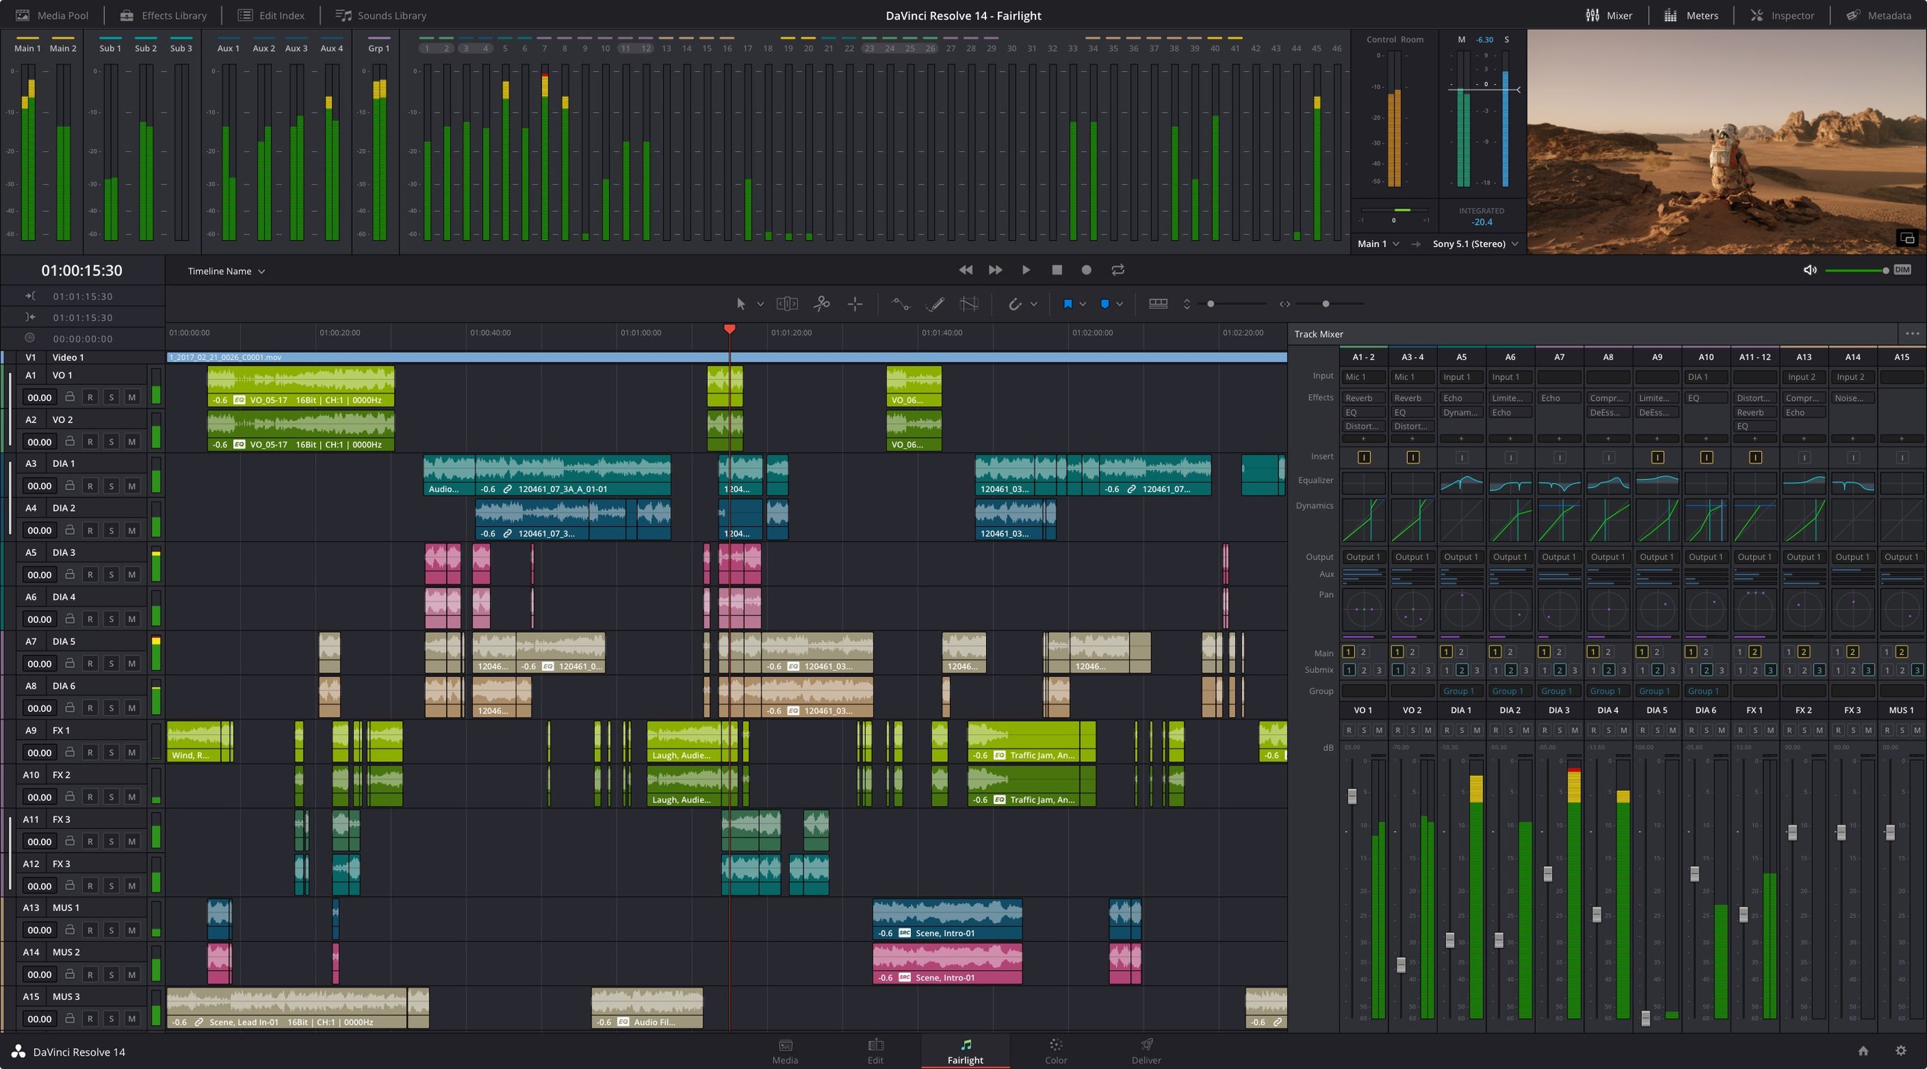The height and width of the screenshot is (1069, 1927).
Task: Click the DaVinci Resolve logo icon
Action: click(18, 1052)
